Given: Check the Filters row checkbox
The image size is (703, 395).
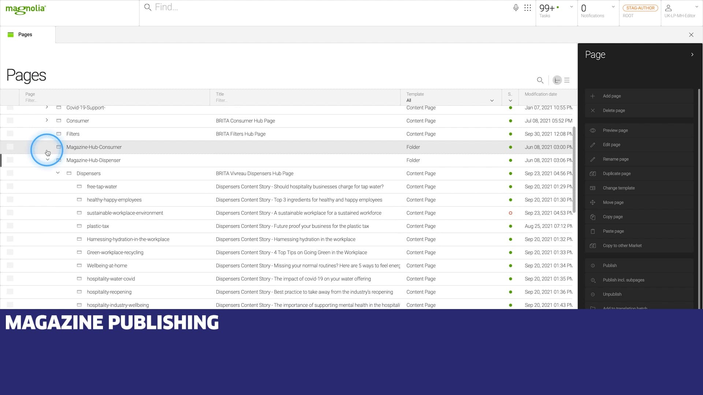Looking at the screenshot, I should tap(10, 134).
